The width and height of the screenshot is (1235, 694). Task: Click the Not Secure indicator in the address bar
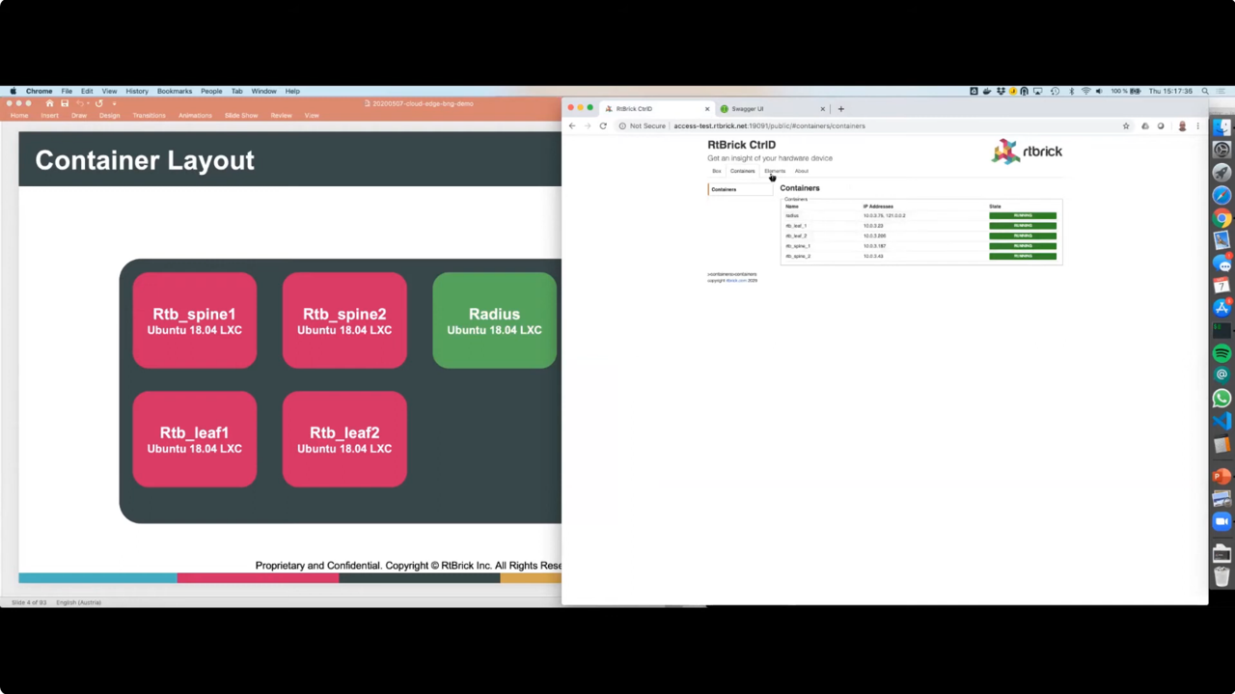point(645,125)
